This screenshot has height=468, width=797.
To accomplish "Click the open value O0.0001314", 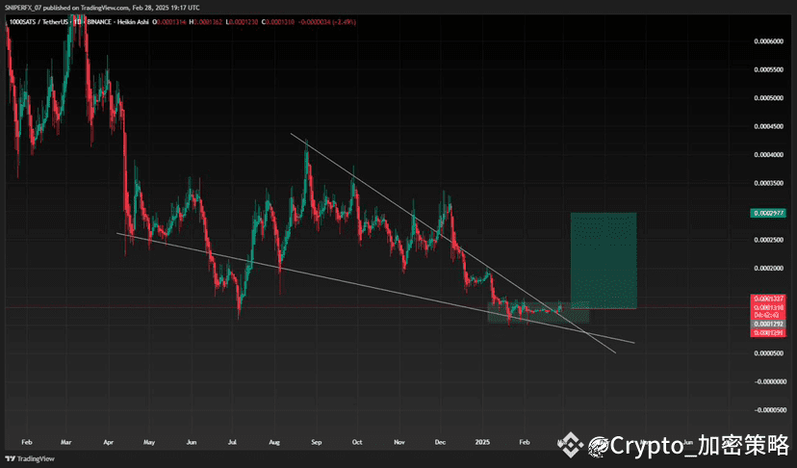I will point(171,22).
